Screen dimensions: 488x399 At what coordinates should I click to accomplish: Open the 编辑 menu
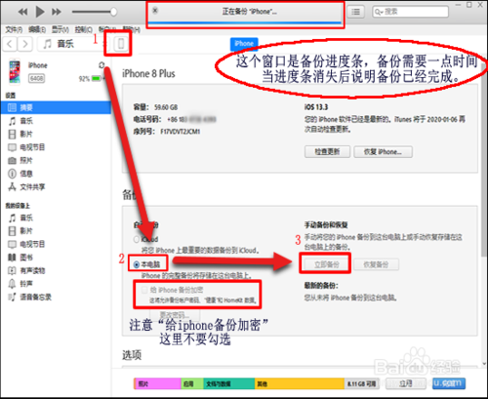coord(37,30)
